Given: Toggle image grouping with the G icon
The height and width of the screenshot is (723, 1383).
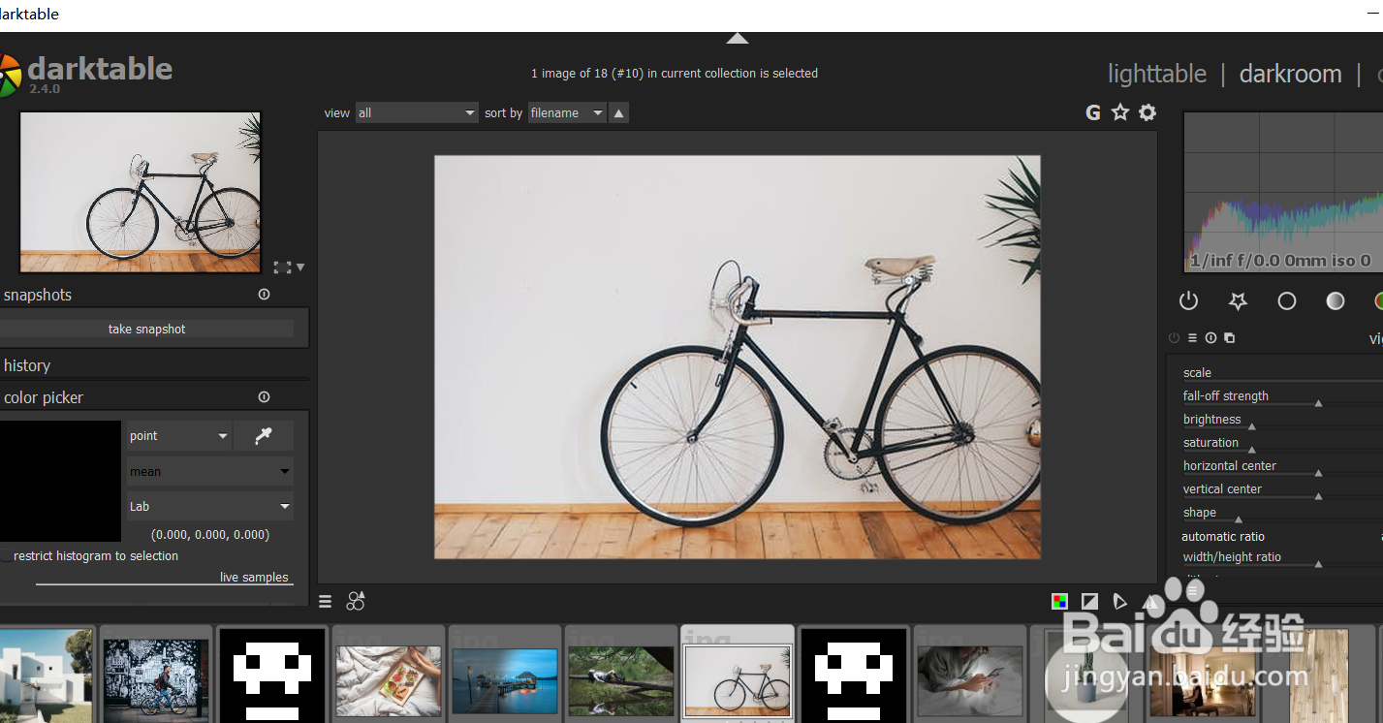Looking at the screenshot, I should click(x=1093, y=112).
